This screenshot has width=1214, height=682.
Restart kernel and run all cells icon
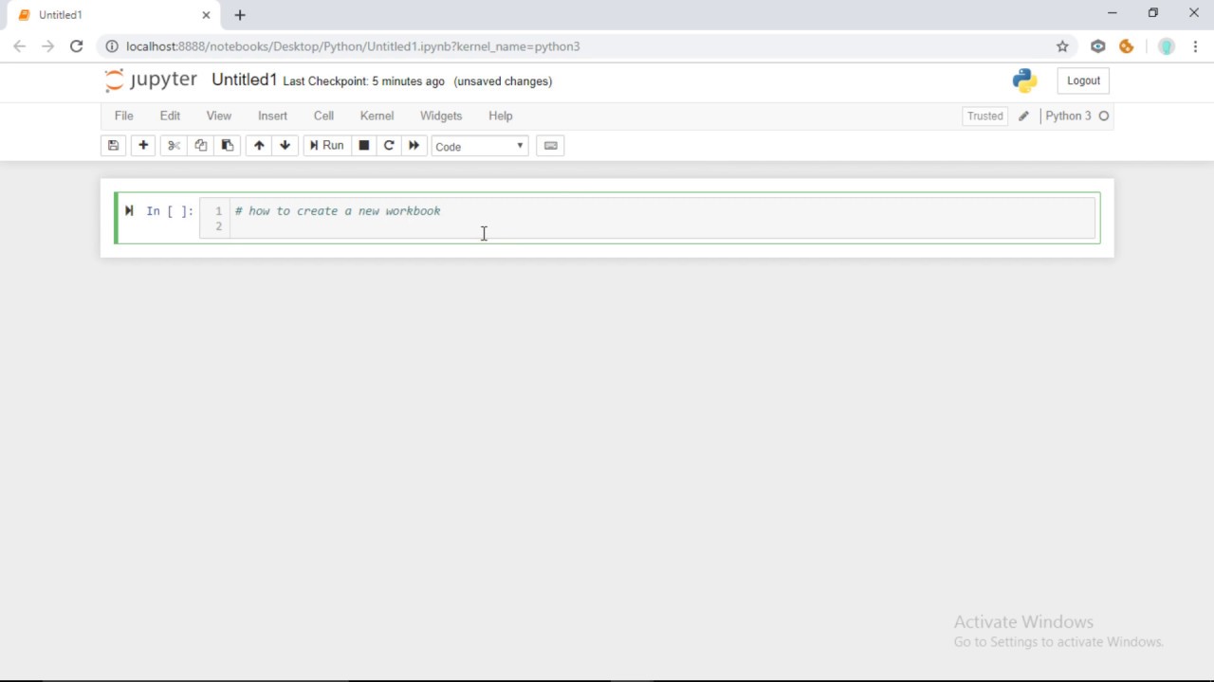point(414,146)
